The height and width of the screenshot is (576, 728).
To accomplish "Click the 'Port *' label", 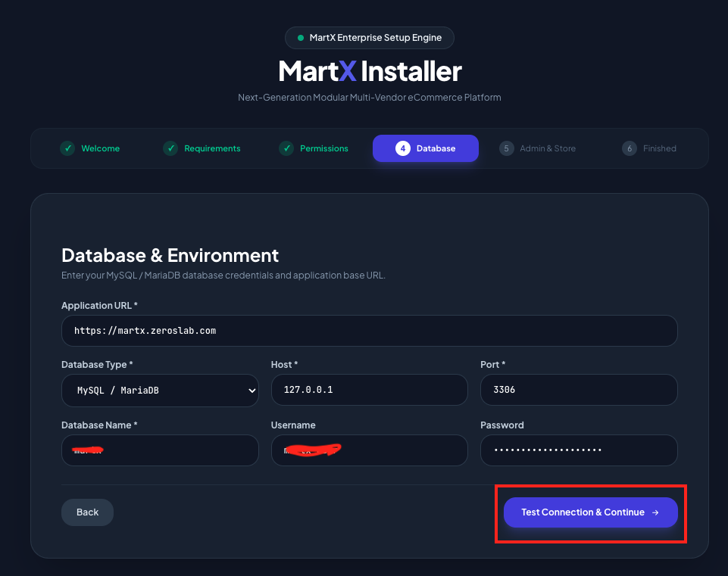I will [x=492, y=365].
